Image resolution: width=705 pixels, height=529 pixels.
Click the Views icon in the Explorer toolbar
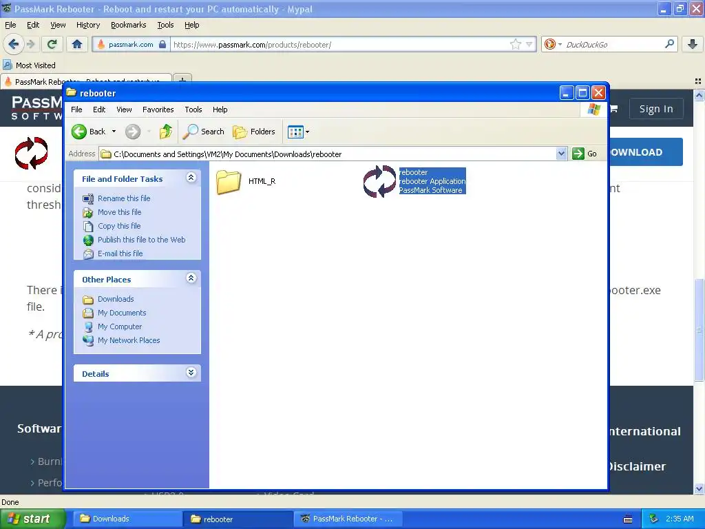[295, 132]
